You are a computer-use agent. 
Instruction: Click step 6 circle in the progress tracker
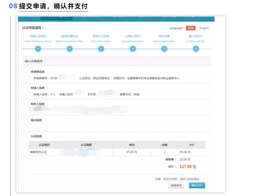(x=196, y=49)
